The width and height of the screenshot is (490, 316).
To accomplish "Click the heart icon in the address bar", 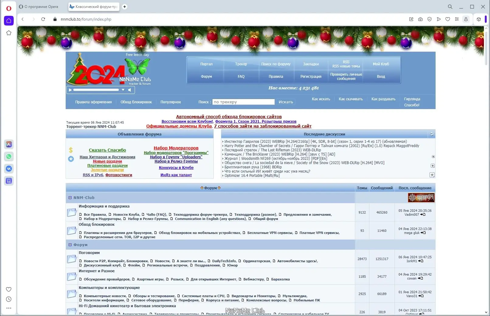I will pos(448,19).
